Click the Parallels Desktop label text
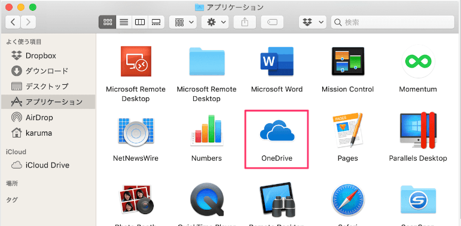The height and width of the screenshot is (226, 461). click(418, 158)
